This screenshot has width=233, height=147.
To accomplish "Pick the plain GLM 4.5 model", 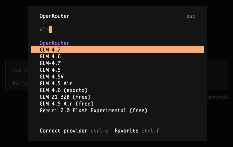I will pos(50,70).
